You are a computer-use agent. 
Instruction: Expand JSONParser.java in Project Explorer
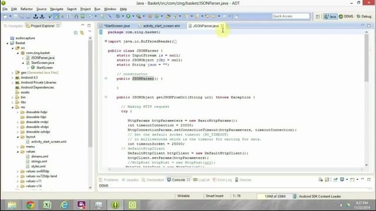23,58
